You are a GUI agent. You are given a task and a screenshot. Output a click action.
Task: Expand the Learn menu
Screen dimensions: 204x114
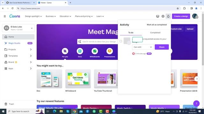[100, 16]
